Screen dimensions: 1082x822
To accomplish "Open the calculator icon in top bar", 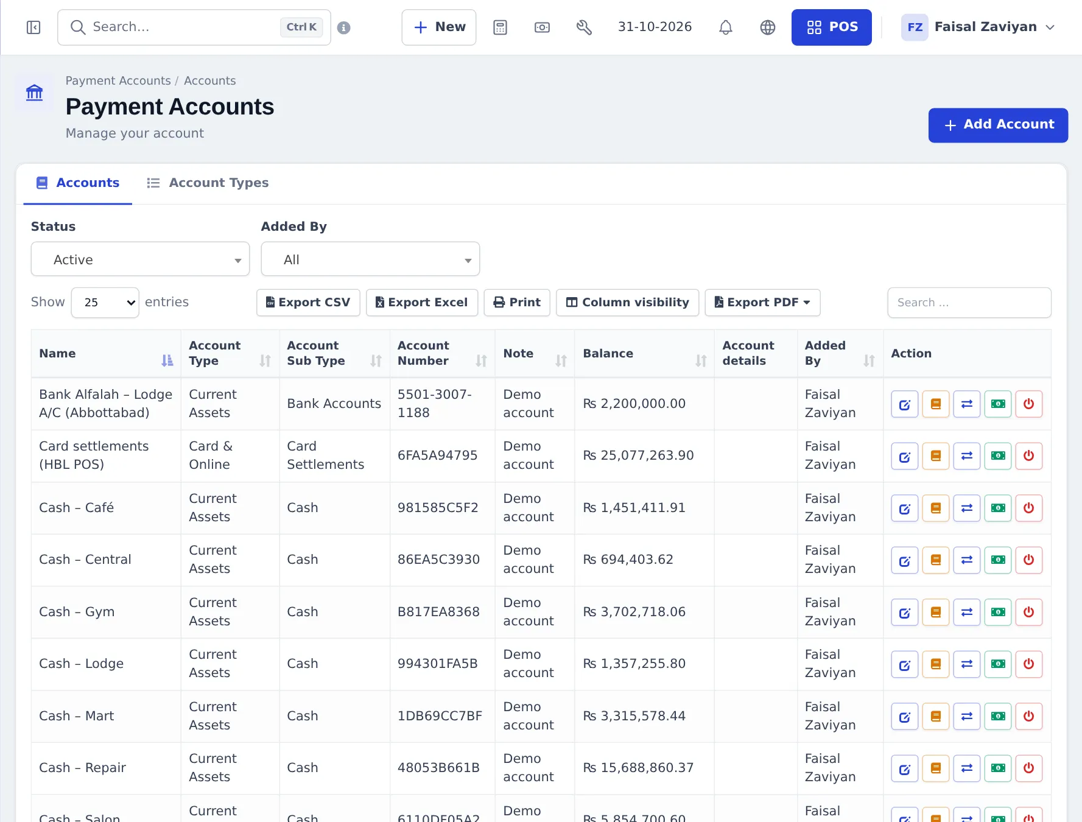I will pyautogui.click(x=500, y=27).
